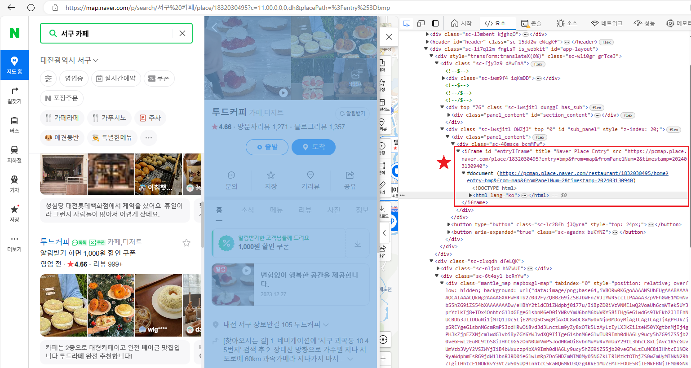Activate the DevTools element inspector tool

(407, 23)
